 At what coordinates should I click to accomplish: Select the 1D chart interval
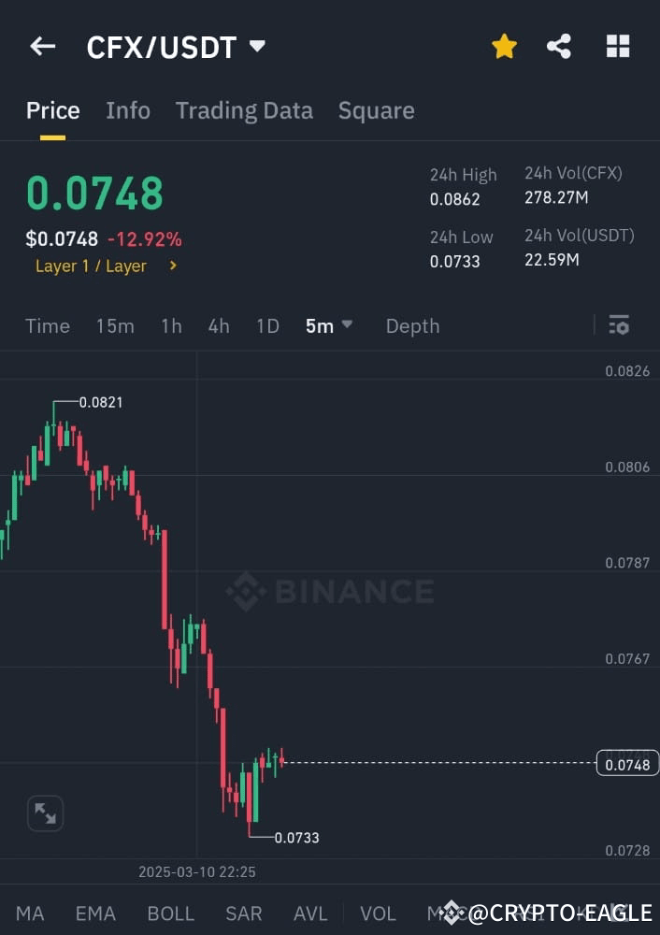click(x=266, y=325)
